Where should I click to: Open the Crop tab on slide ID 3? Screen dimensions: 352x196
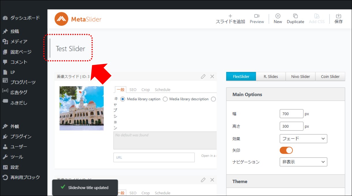point(146,90)
